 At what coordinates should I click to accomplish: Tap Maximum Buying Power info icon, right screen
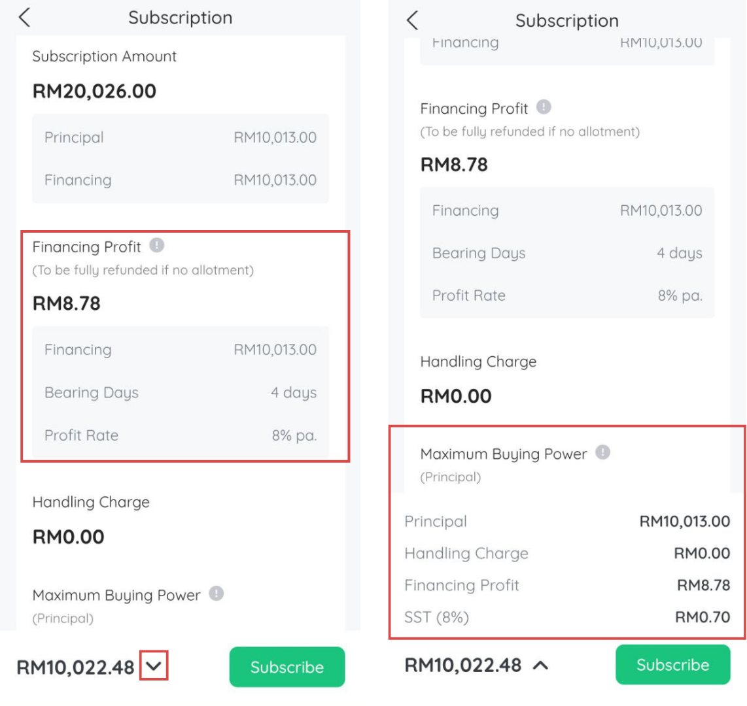[x=603, y=452]
